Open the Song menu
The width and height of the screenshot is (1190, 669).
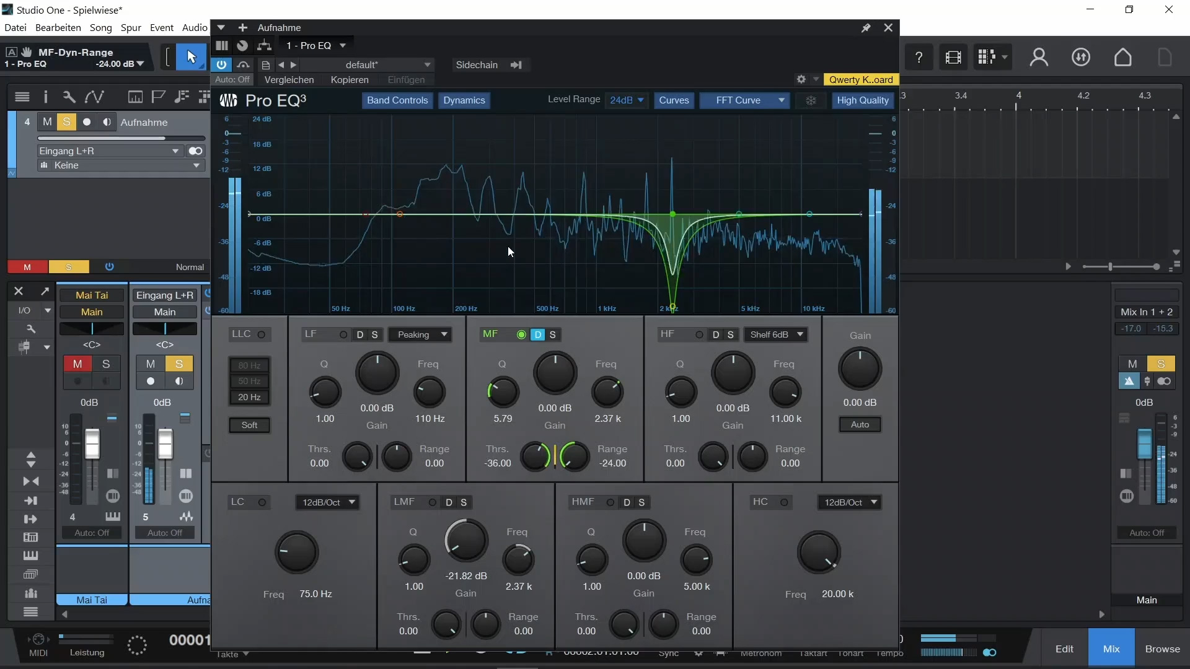[x=101, y=27]
